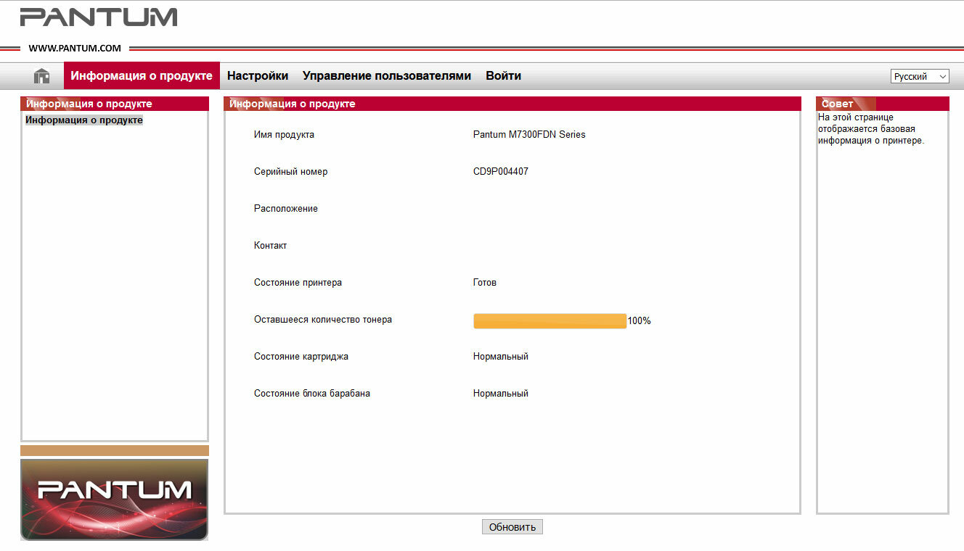The image size is (964, 551).
Task: Click the Имя продукта label
Action: (284, 135)
